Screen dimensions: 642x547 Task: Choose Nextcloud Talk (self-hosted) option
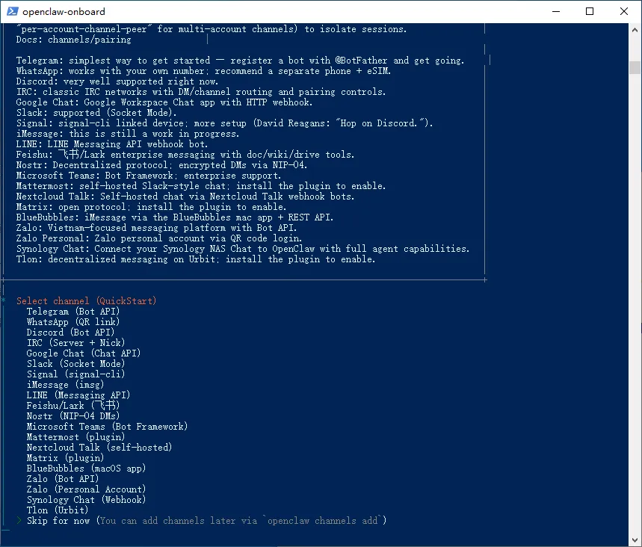point(99,448)
